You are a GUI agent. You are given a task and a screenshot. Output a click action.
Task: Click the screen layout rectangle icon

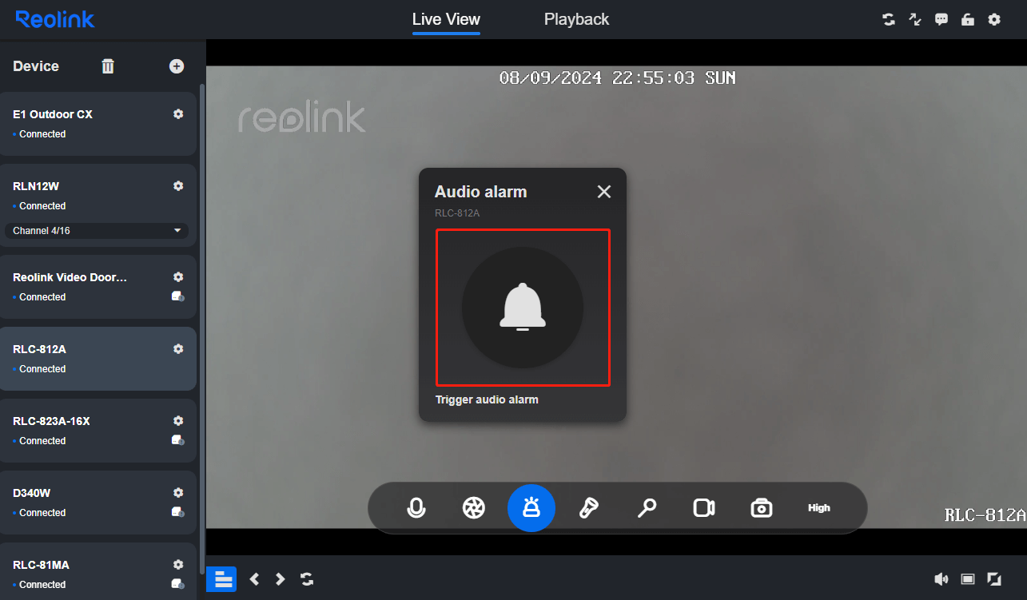968,579
